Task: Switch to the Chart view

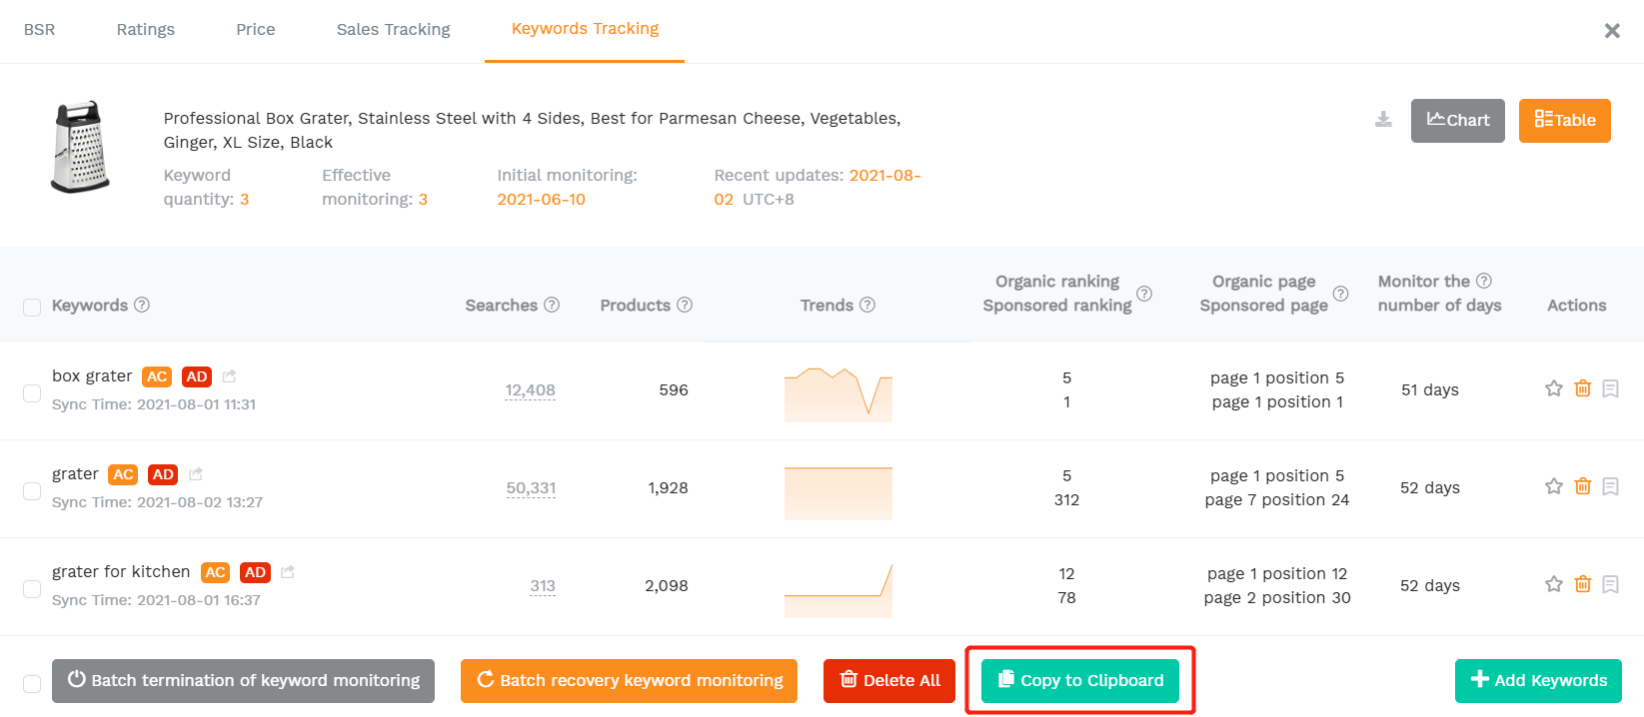Action: pyautogui.click(x=1458, y=121)
